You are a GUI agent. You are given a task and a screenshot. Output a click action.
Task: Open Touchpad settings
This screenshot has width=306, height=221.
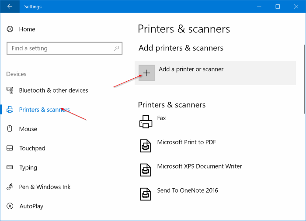pos(32,148)
